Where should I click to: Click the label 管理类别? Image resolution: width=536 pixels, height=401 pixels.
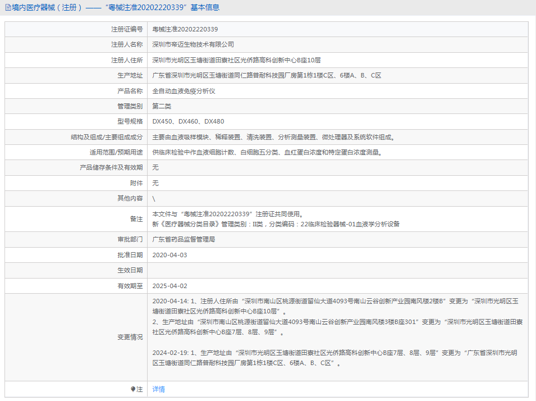(130, 106)
